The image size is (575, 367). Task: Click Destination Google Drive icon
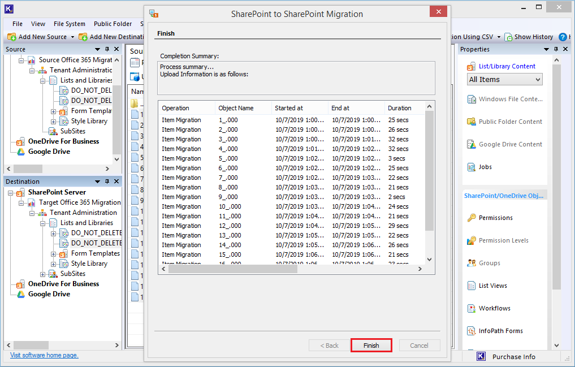coord(21,295)
